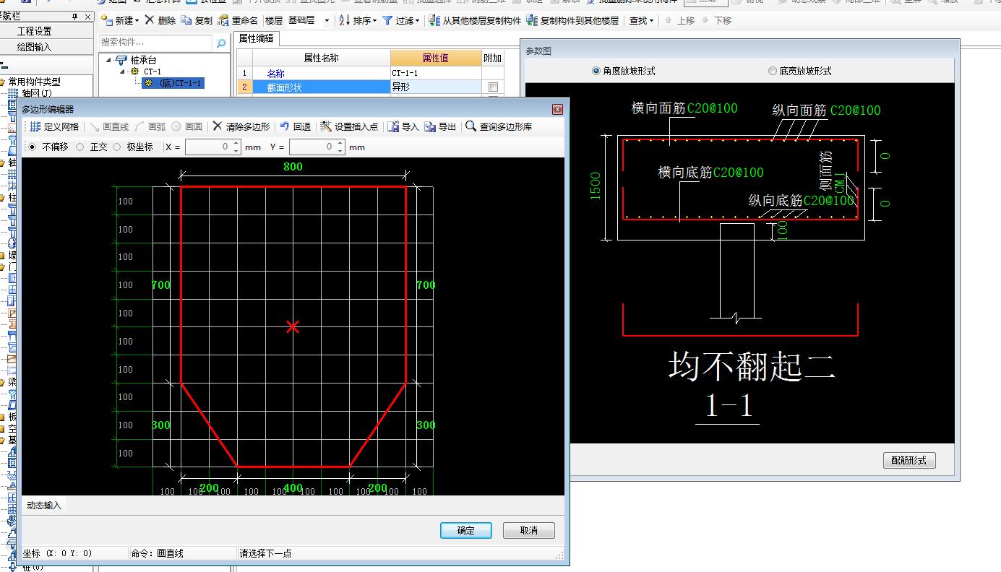Click the 1500 dimension in 参数图
Viewport: 1001px width, 572px height.
pyautogui.click(x=596, y=186)
